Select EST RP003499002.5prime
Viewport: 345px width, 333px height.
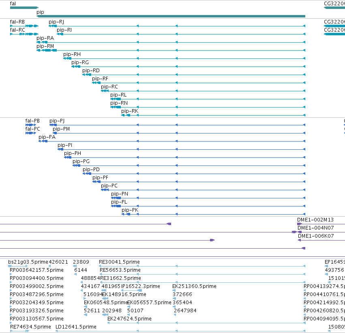click(x=37, y=287)
